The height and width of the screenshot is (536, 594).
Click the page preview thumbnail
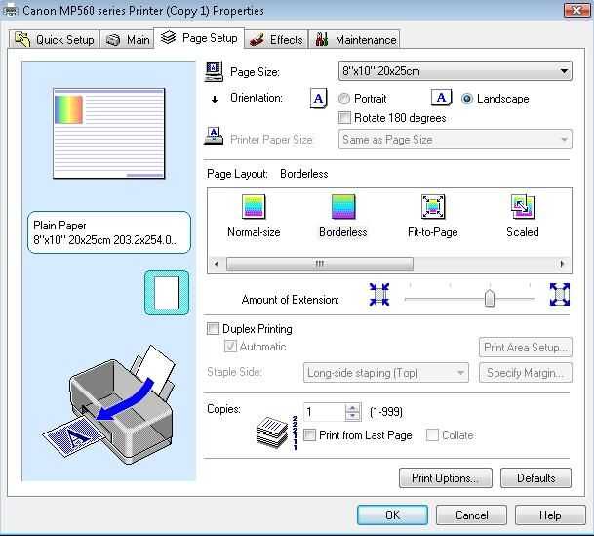(x=108, y=134)
